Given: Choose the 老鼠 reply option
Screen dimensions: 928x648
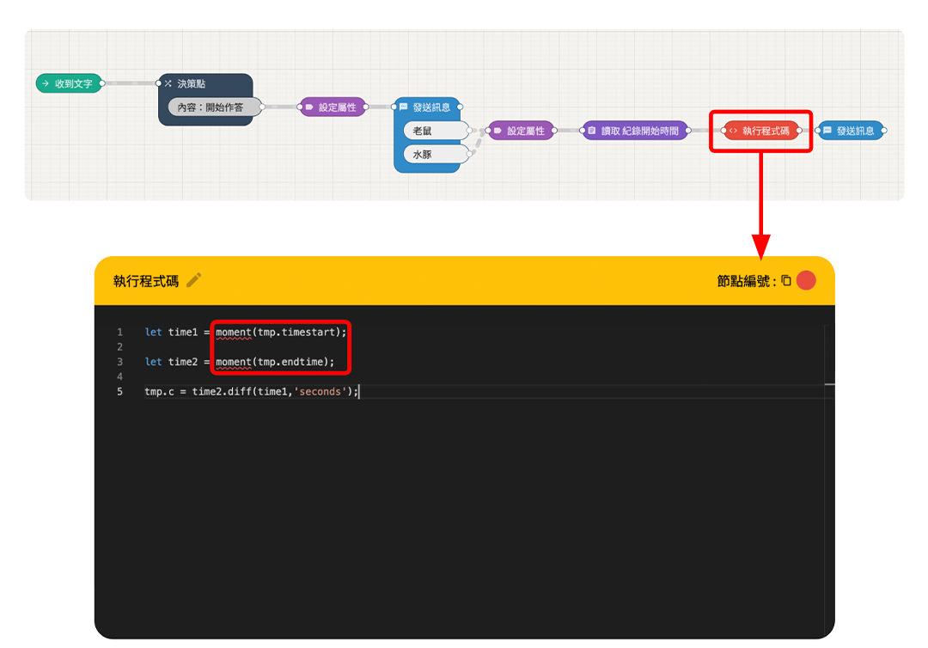Looking at the screenshot, I should coord(437,131).
